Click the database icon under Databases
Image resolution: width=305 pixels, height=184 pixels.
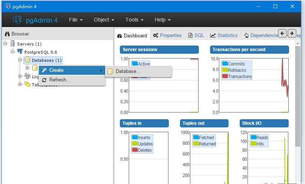pyautogui.click(x=35, y=68)
